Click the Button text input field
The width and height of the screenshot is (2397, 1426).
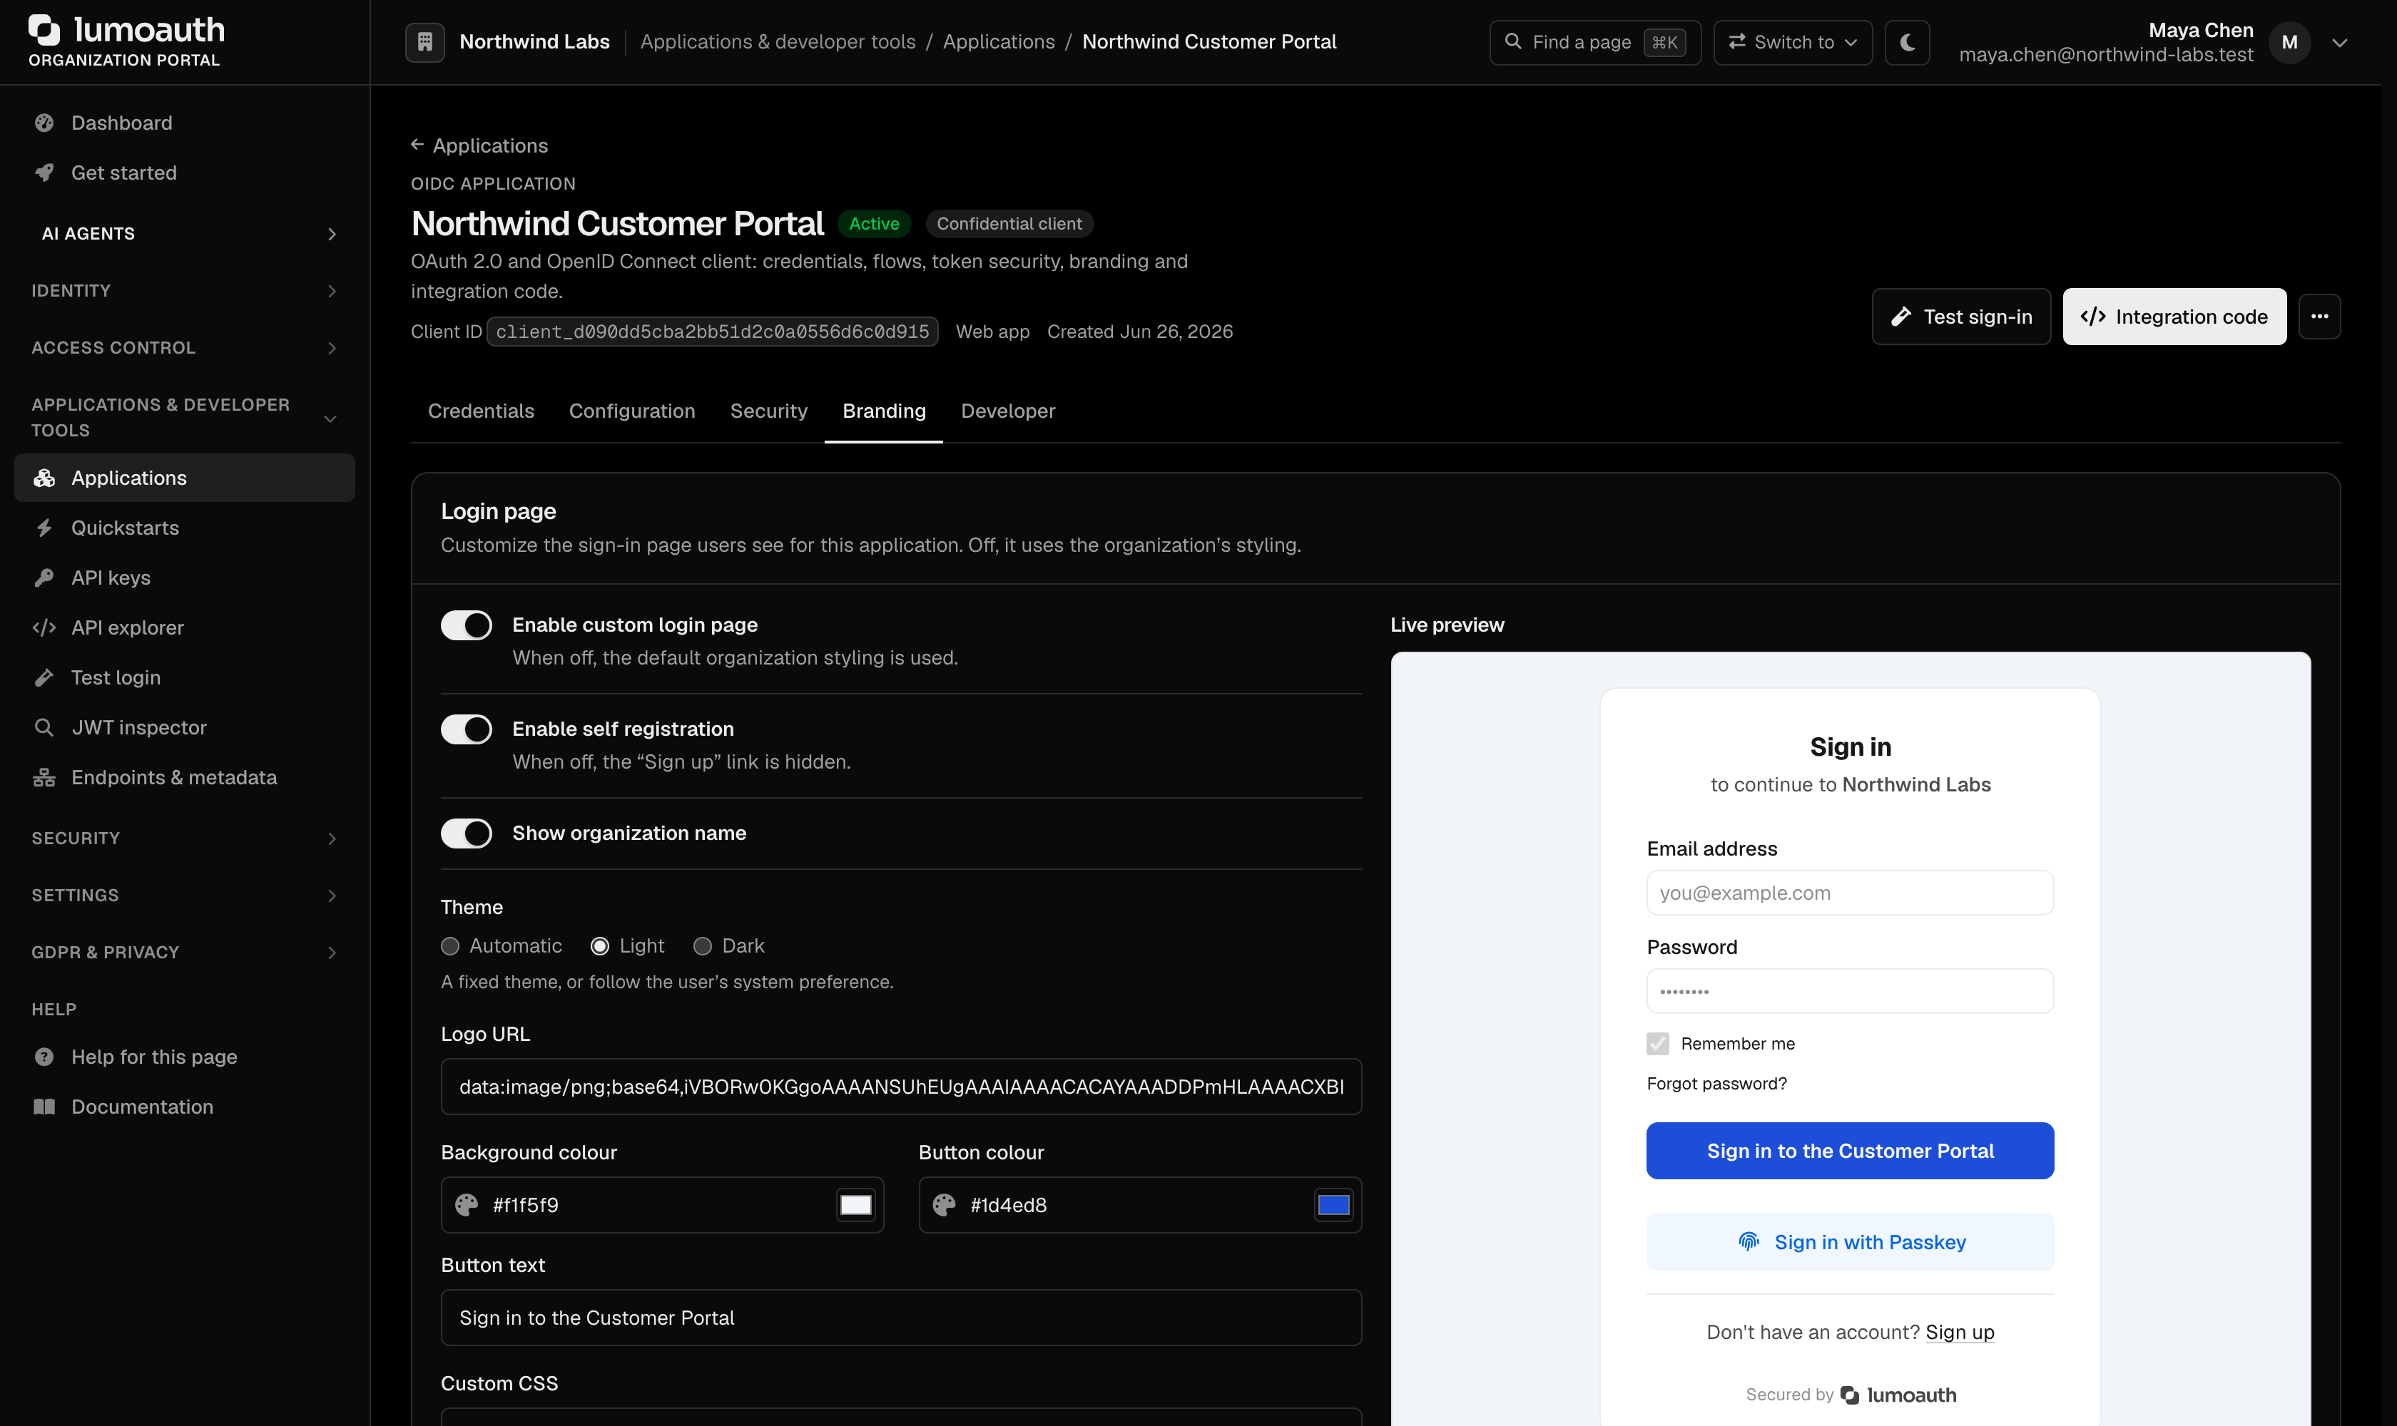(x=901, y=1318)
